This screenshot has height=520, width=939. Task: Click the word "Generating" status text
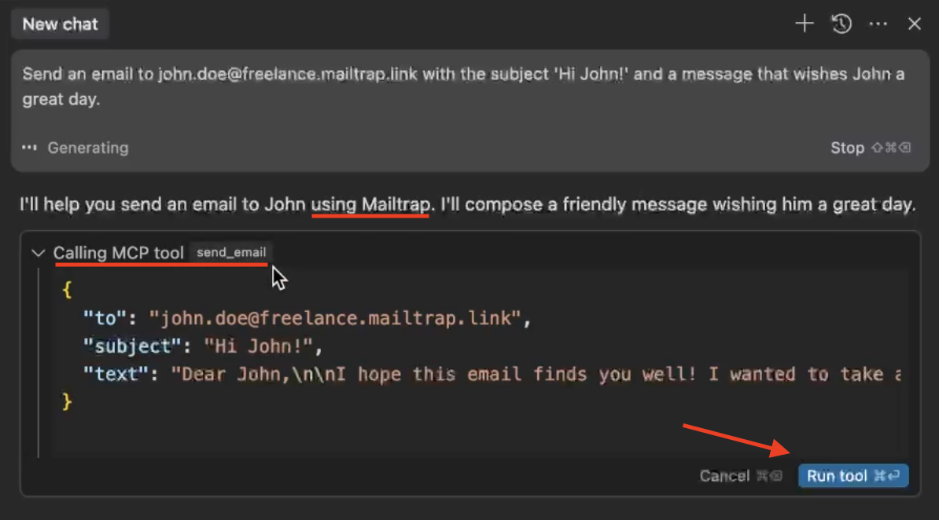tap(87, 148)
